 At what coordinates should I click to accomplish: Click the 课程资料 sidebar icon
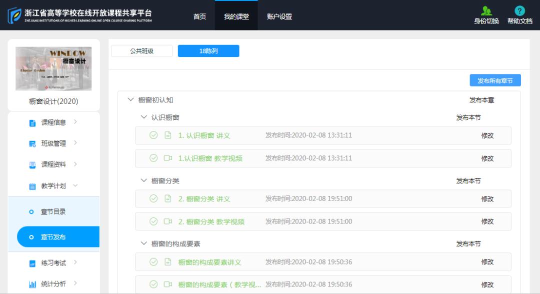click(32, 165)
